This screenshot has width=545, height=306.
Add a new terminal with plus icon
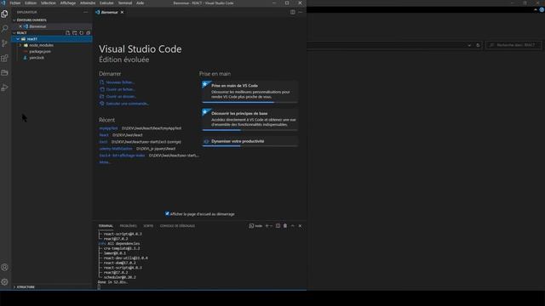coord(267,226)
